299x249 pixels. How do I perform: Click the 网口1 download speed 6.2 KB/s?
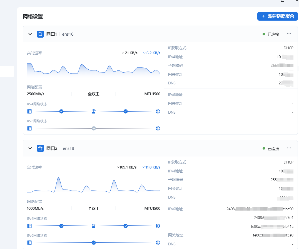[152, 53]
